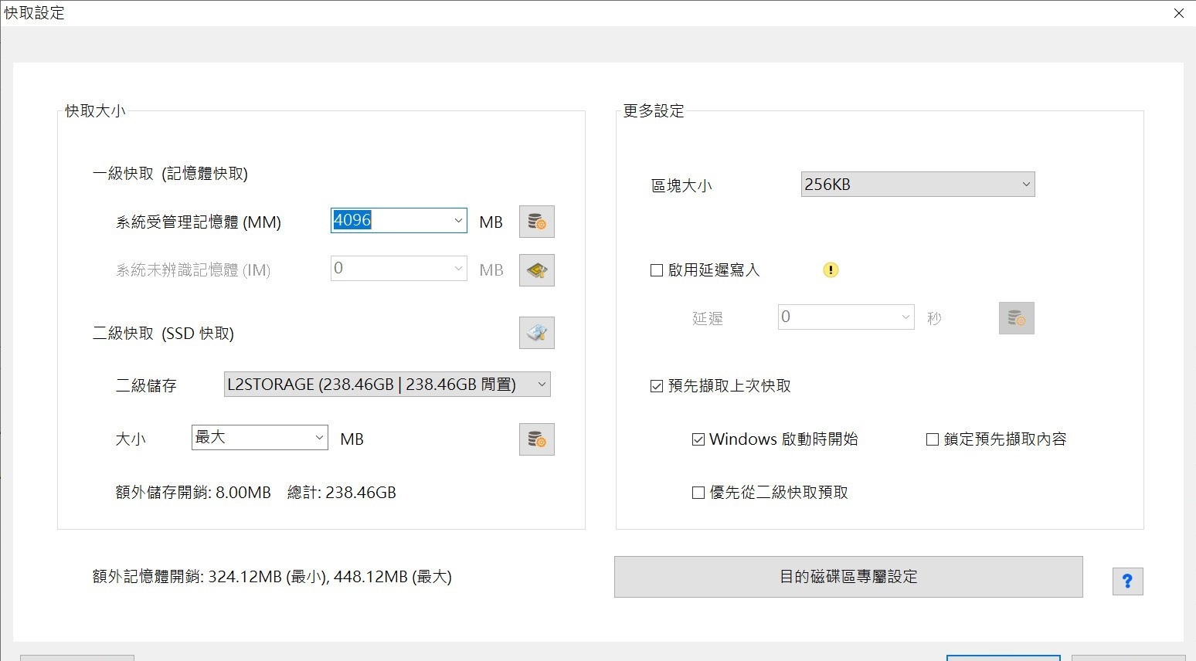Enable the 啟用延遲寫入 checkbox

click(x=657, y=270)
